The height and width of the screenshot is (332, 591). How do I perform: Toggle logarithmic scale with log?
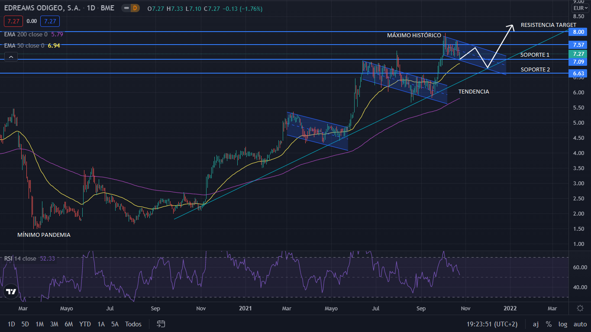tap(562, 324)
